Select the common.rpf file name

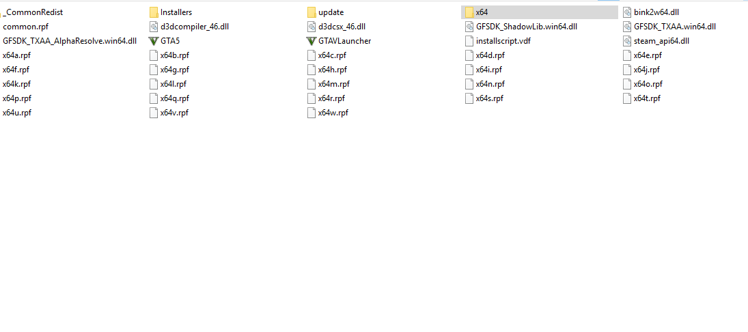click(x=26, y=27)
